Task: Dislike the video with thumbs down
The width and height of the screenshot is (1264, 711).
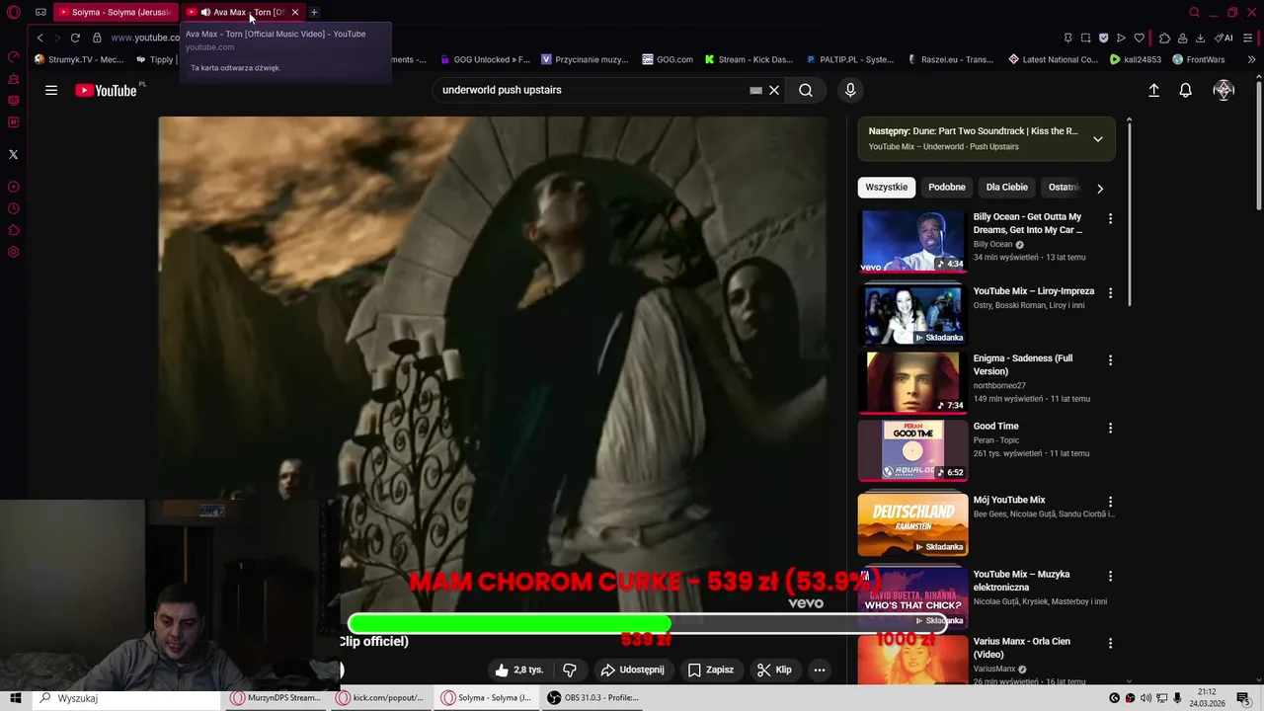Action: pyautogui.click(x=570, y=670)
